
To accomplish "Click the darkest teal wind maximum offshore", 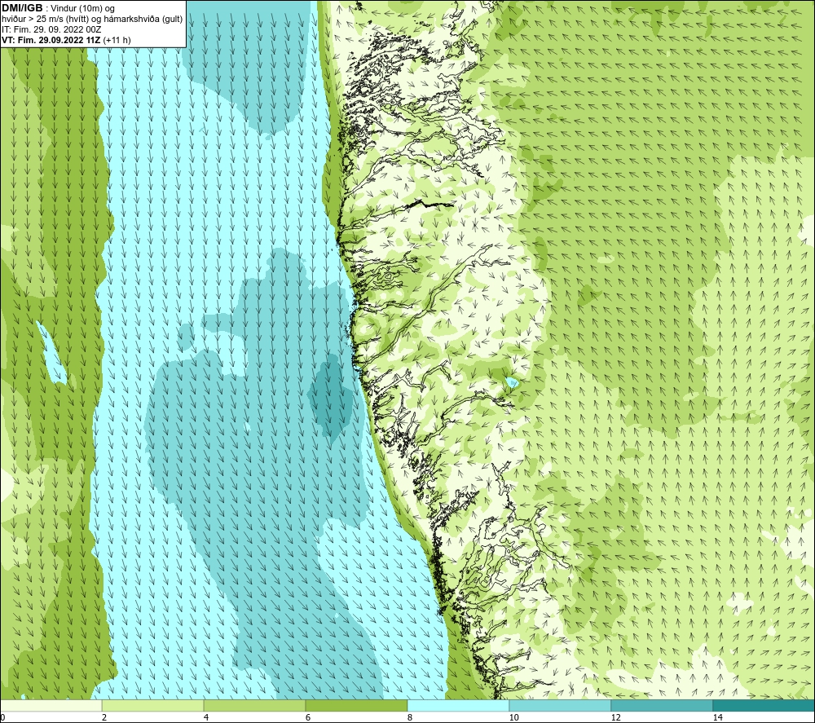I will 331,400.
